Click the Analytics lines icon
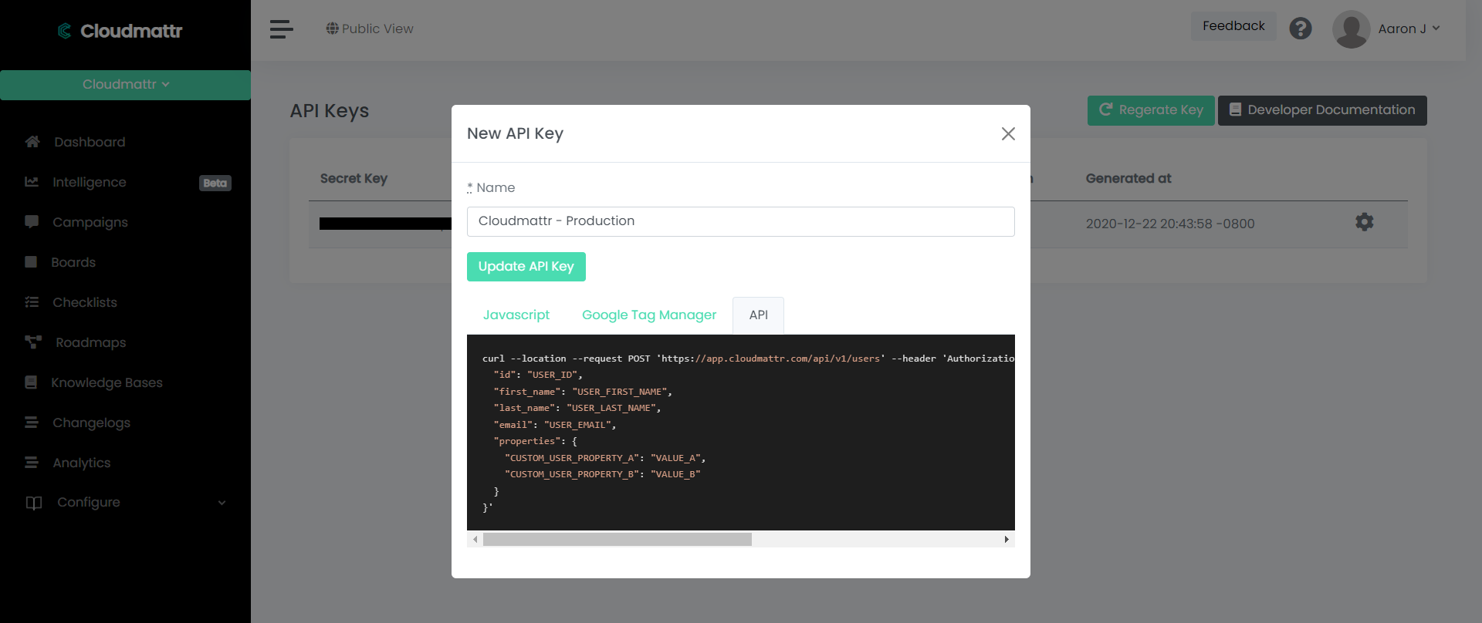The width and height of the screenshot is (1482, 623). coord(32,463)
